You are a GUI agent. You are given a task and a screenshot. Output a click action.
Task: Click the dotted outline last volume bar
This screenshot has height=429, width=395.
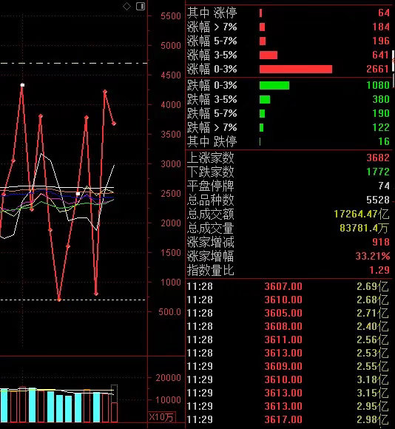pos(115,403)
